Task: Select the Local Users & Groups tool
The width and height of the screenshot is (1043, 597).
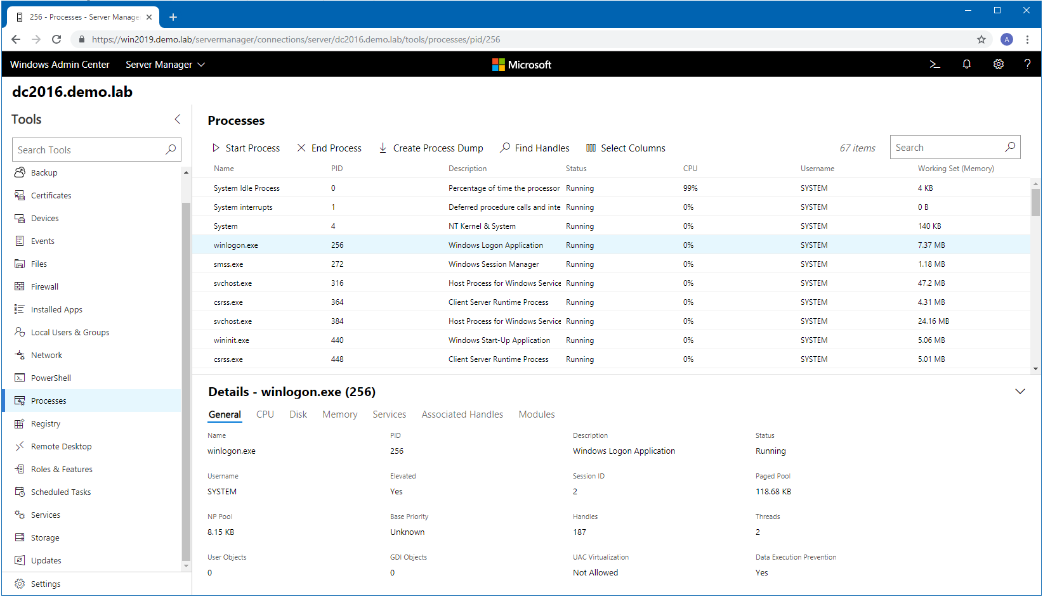Action: (x=69, y=331)
